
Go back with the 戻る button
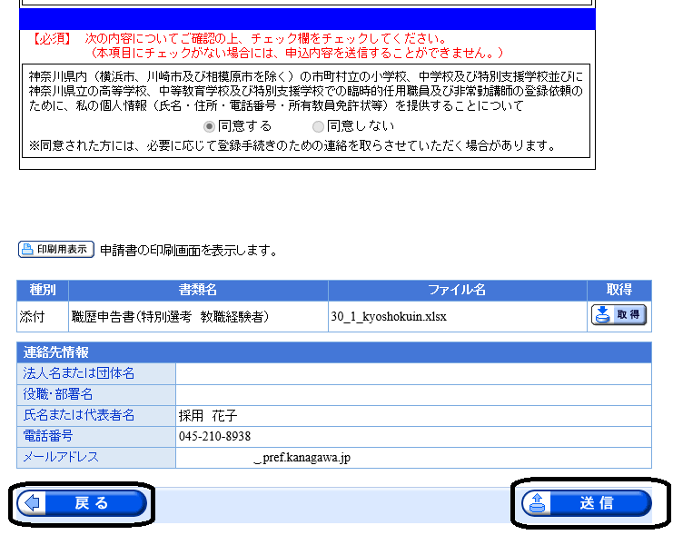tap(82, 503)
